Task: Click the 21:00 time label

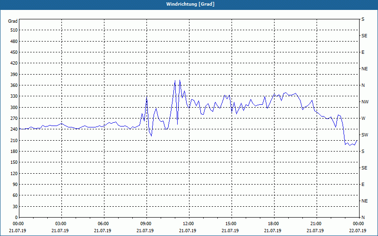Action: point(317,224)
